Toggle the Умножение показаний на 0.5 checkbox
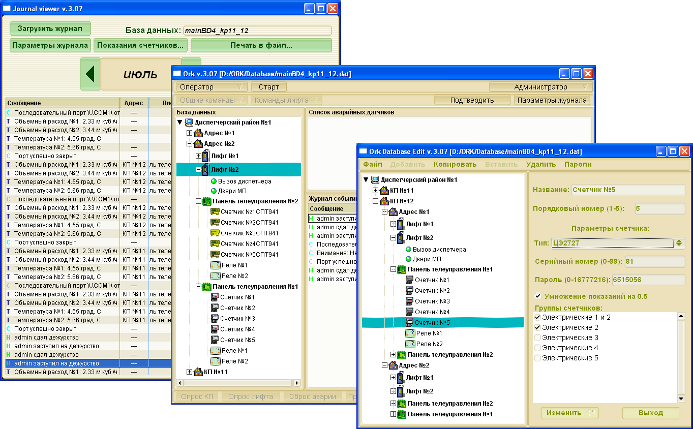The width and height of the screenshot is (693, 429). coord(538,296)
